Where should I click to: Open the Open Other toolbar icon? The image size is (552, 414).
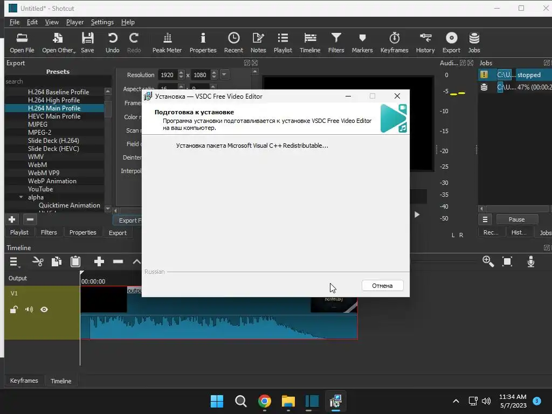(x=58, y=43)
